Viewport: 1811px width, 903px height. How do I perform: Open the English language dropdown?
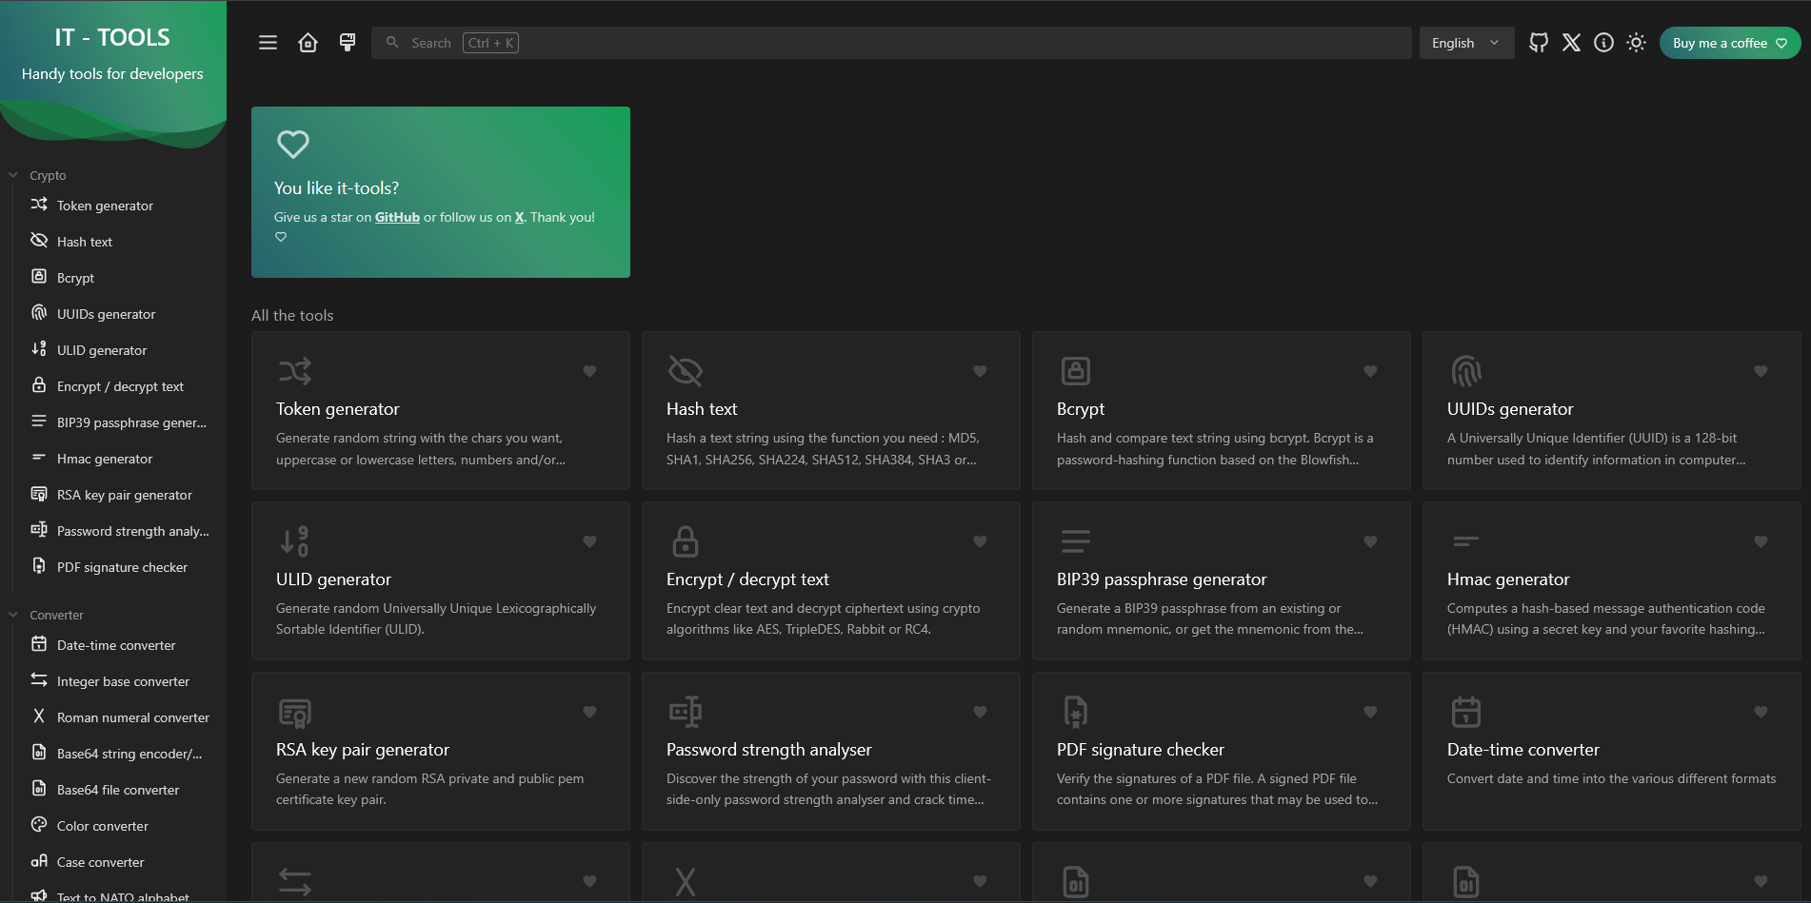1465,43
